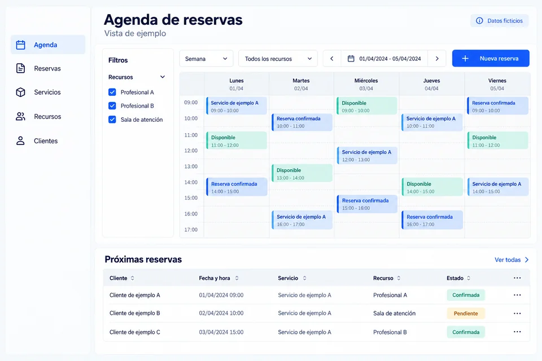This screenshot has height=361, width=542.
Task: Click the Clientes person icon
Action: [x=20, y=140]
